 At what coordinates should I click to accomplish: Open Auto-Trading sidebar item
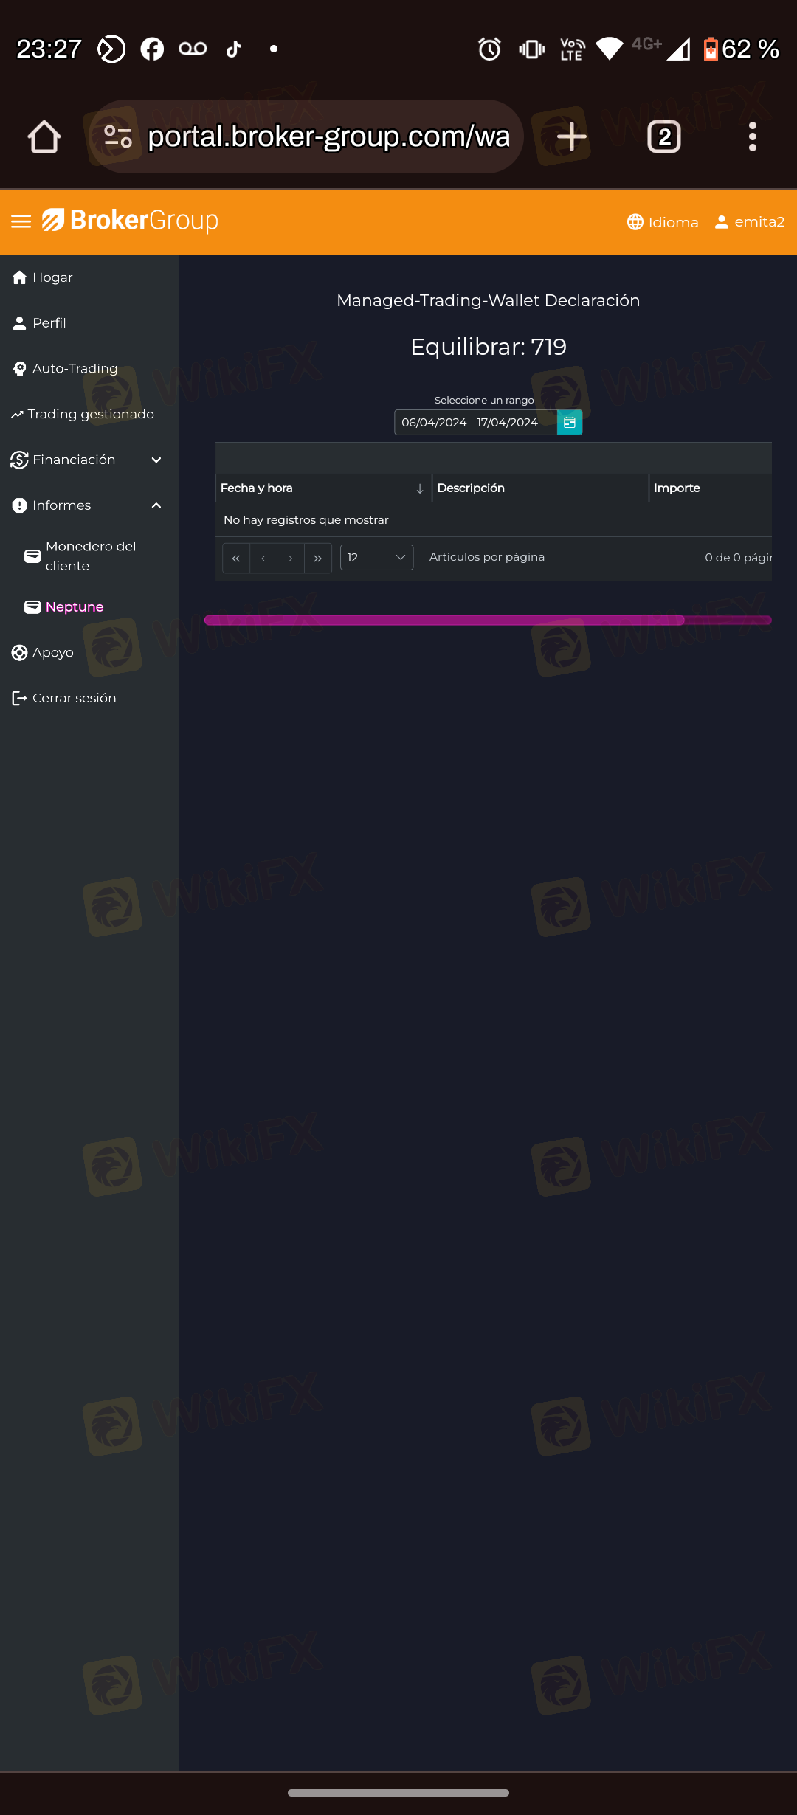(74, 368)
